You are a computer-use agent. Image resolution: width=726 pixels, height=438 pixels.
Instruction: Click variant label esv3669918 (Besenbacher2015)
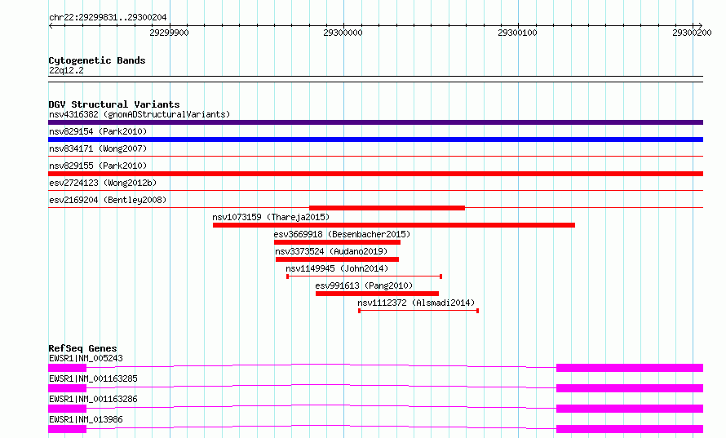point(342,234)
